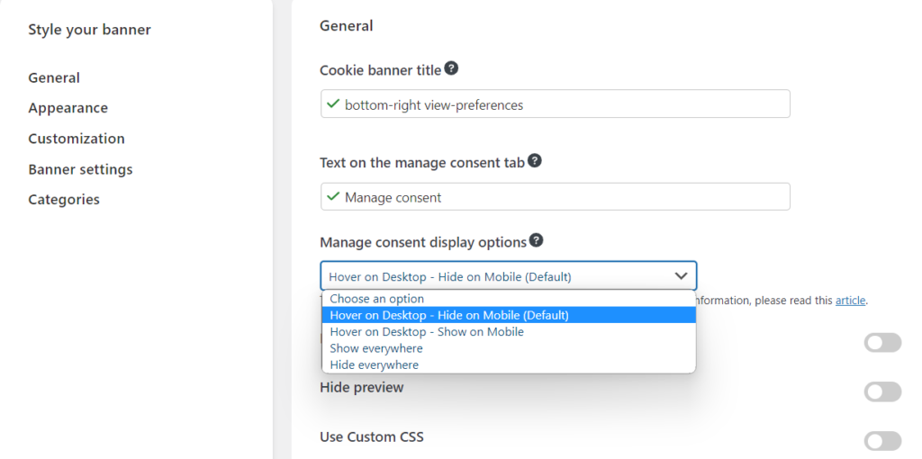The image size is (922, 459).
Task: Click help icon next to manage consent tab text
Action: pos(535,161)
